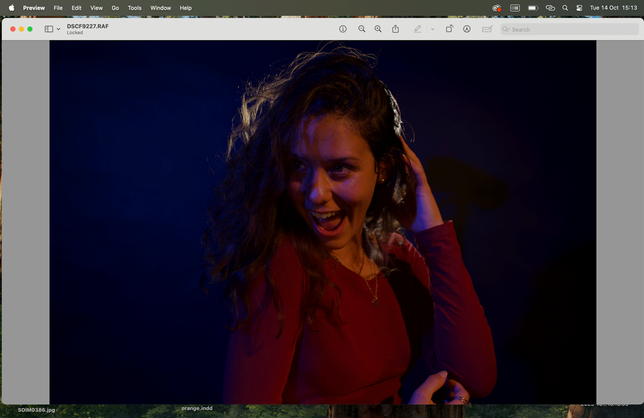644x418 pixels.
Task: Open the Go menu
Action: (115, 8)
